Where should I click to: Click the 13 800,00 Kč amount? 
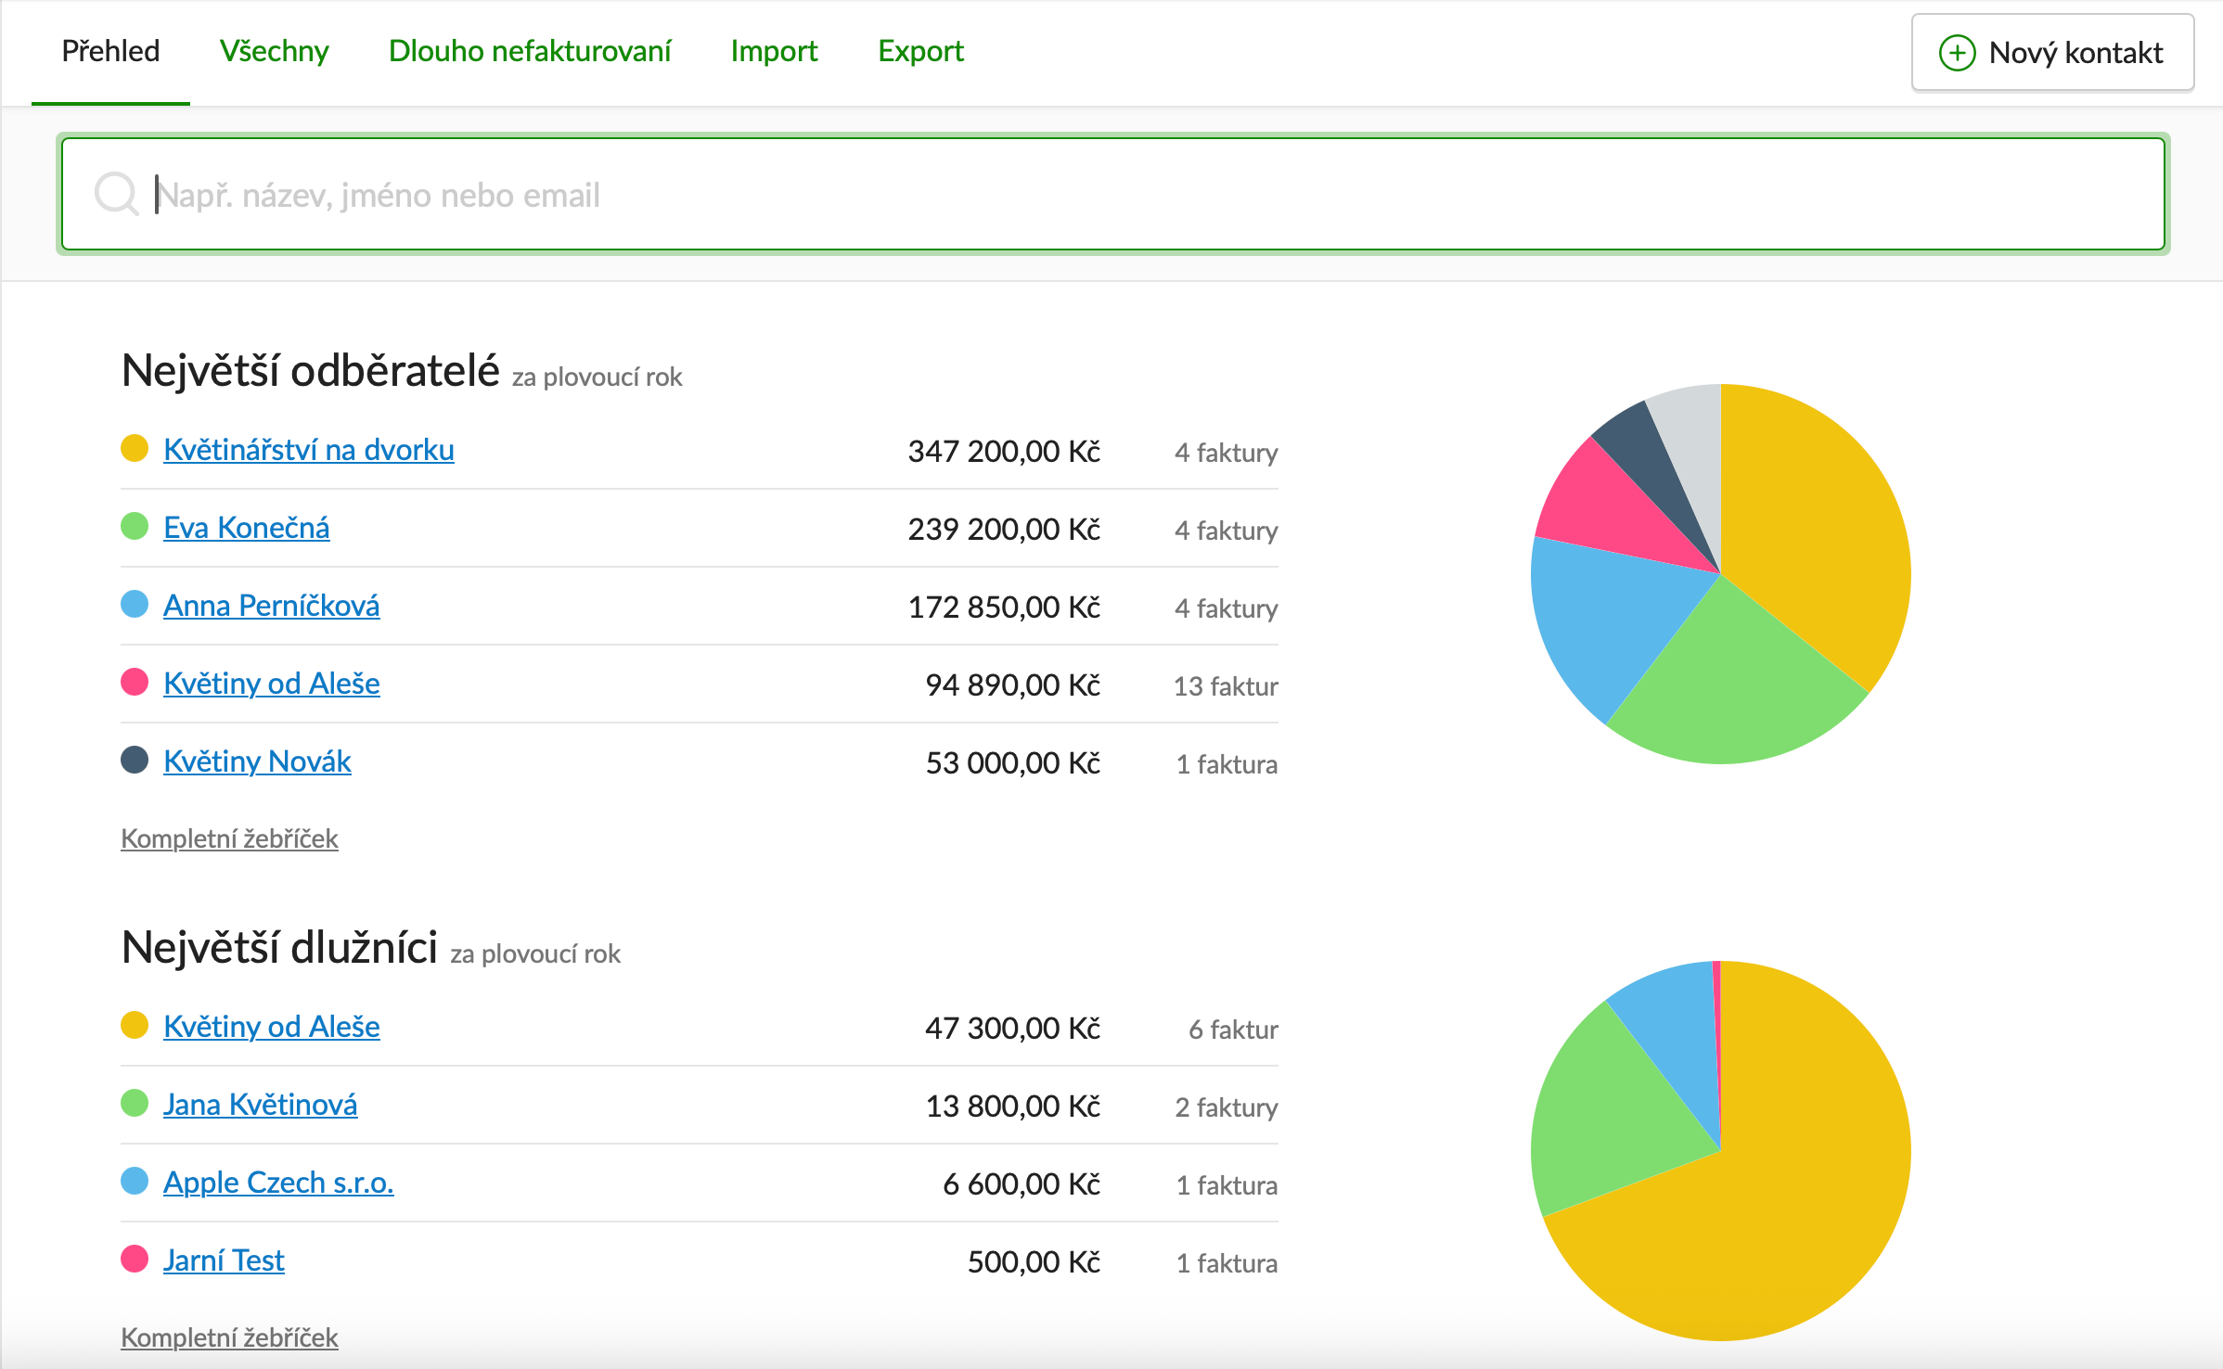pos(1013,1107)
